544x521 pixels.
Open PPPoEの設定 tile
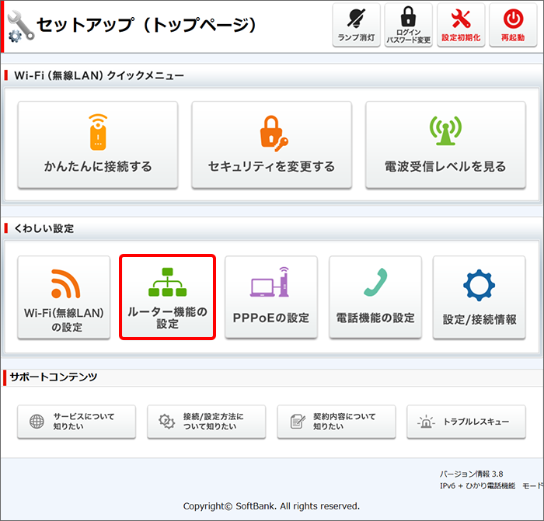pos(271,297)
